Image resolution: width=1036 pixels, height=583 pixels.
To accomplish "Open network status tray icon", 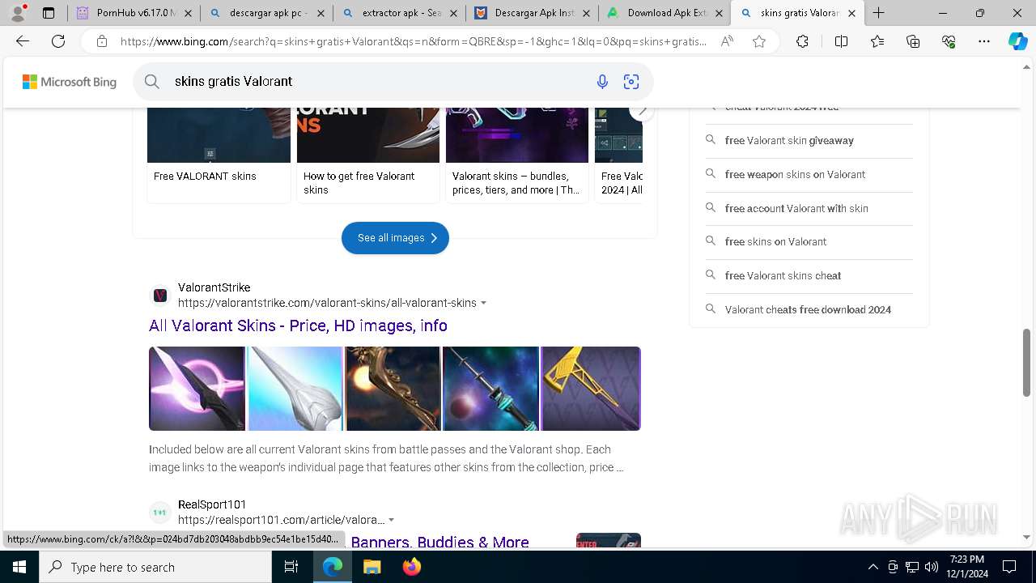I will pyautogui.click(x=912, y=567).
